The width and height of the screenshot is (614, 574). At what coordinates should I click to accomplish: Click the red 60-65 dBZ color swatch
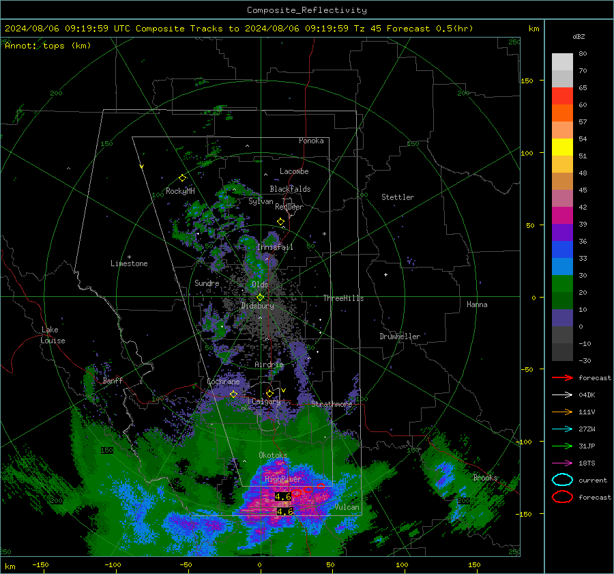(x=562, y=96)
